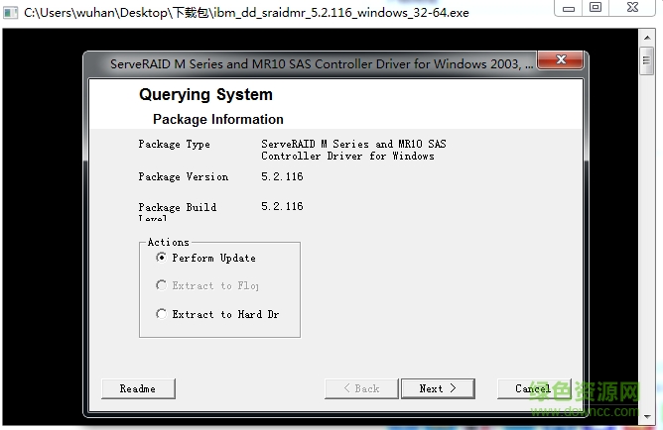Image resolution: width=663 pixels, height=430 pixels.
Task: Click the exe file path in title bar
Action: pos(246,13)
